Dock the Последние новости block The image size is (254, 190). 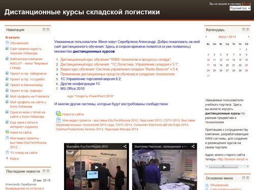click(x=48, y=171)
